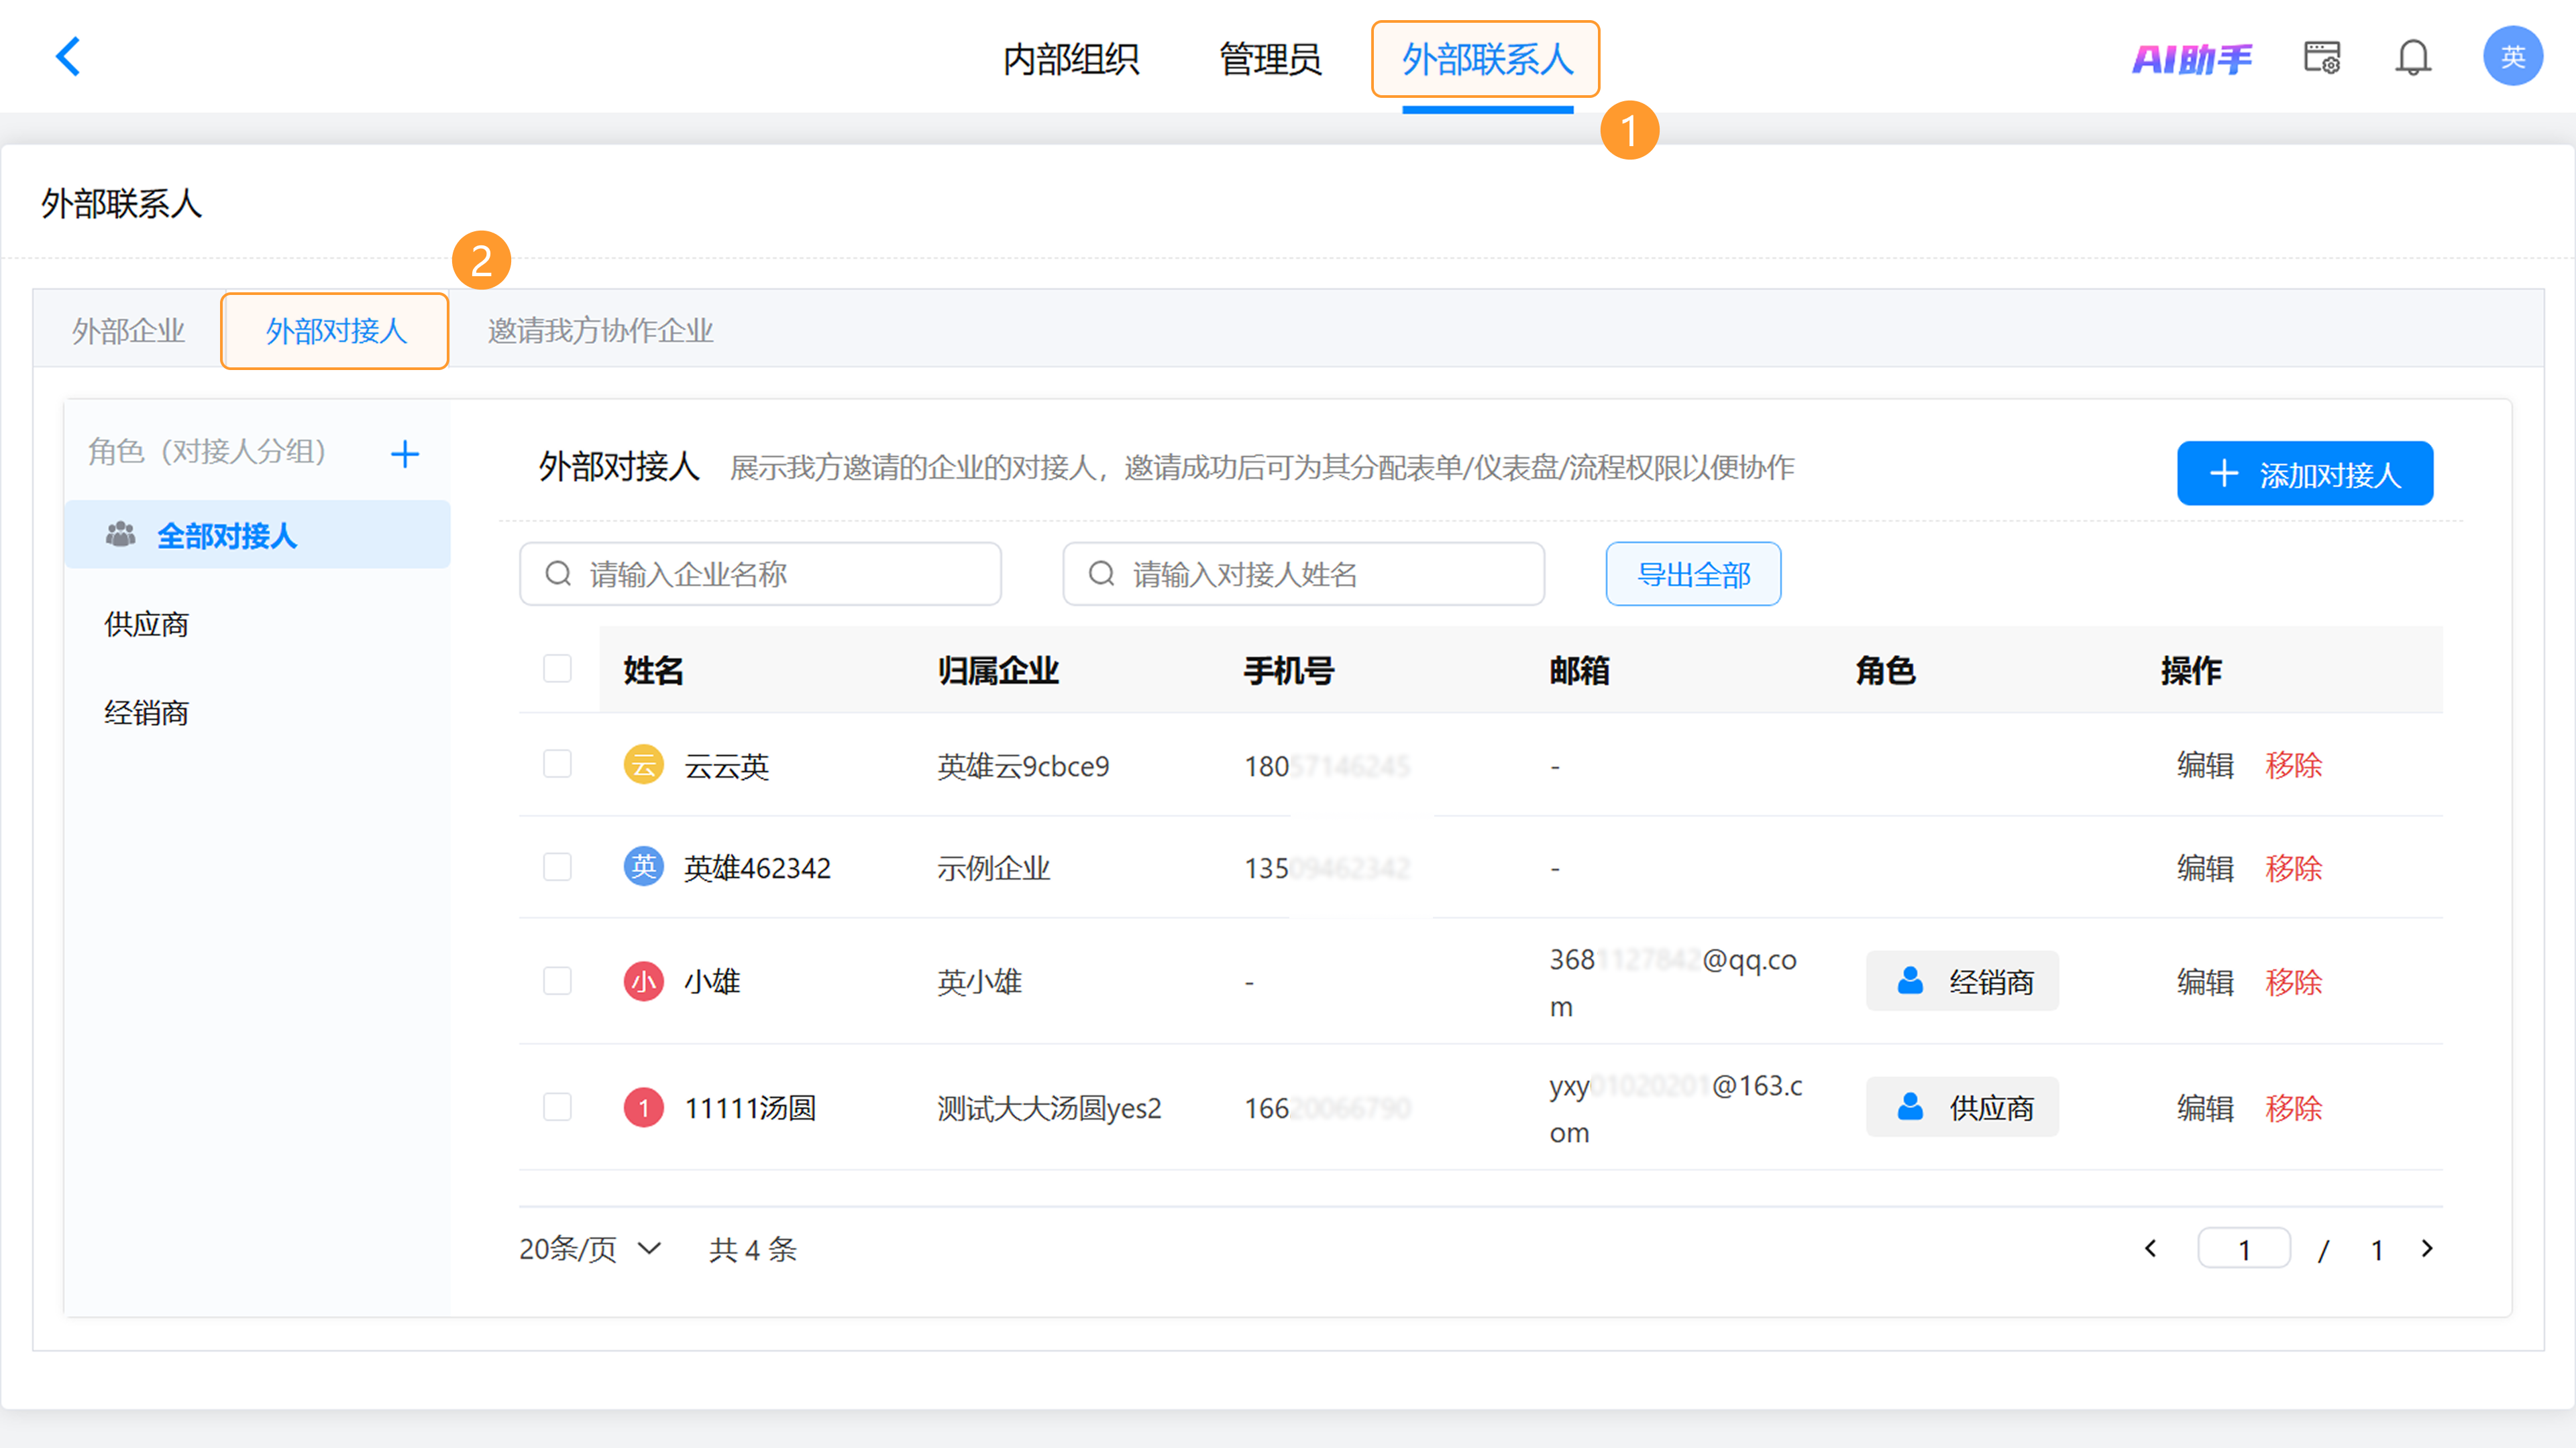
Task: Open the 20条/页 page size dropdown
Action: pos(590,1249)
